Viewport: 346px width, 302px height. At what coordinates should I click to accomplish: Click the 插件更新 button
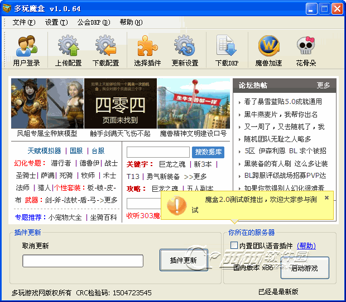click(x=184, y=260)
